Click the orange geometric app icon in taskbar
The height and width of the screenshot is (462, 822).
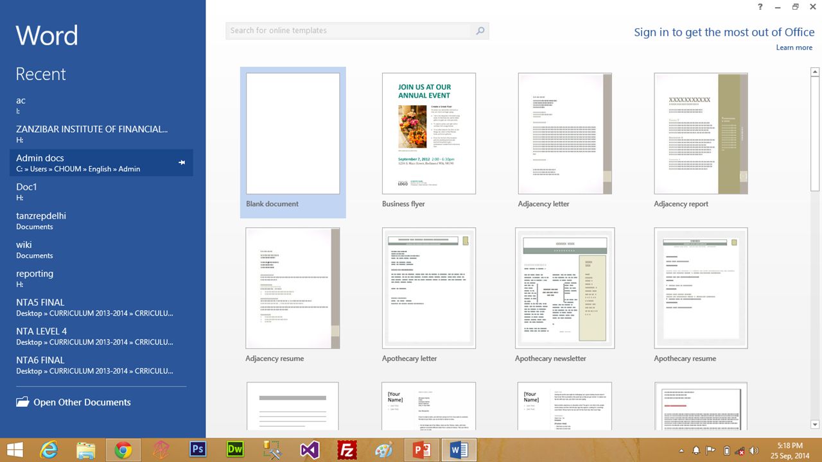coord(161,450)
